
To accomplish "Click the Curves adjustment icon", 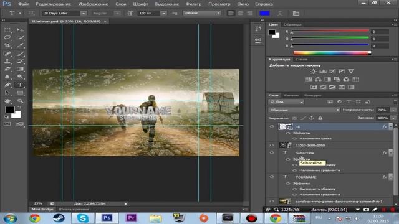I will point(332,72).
